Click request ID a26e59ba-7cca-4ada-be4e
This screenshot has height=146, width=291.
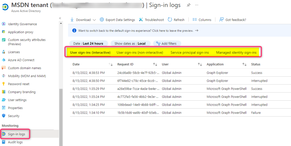138,89
